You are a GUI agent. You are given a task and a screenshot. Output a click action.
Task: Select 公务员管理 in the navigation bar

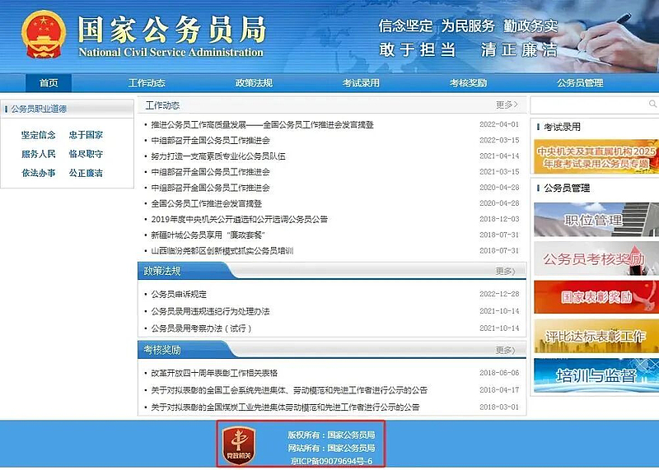pos(580,83)
